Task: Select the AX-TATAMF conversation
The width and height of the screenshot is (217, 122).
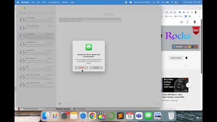Action: click(x=36, y=20)
